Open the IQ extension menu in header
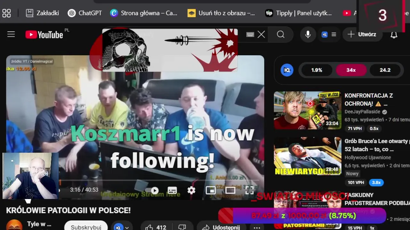The height and width of the screenshot is (230, 410). (x=329, y=34)
